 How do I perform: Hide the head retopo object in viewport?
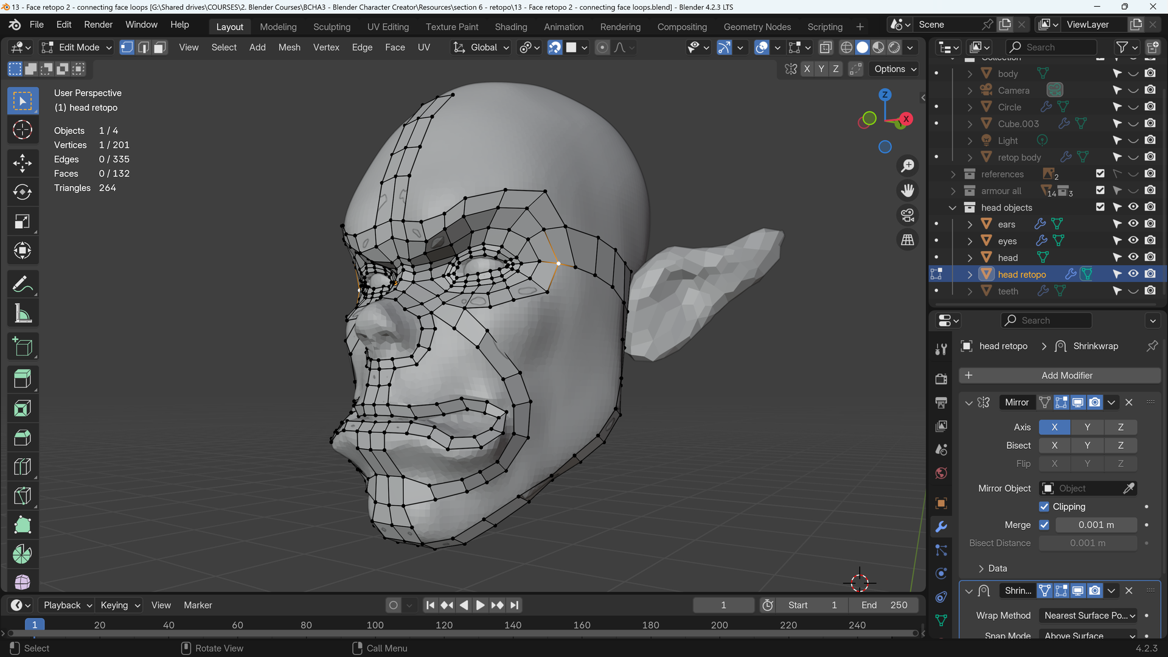tap(1133, 274)
